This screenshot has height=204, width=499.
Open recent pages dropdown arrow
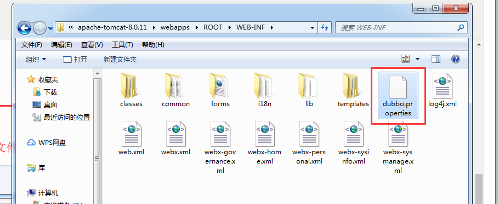[x=50, y=28]
